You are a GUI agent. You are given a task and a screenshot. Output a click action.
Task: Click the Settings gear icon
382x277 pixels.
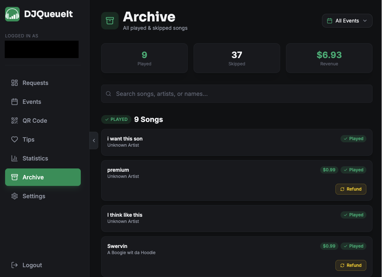click(x=15, y=196)
